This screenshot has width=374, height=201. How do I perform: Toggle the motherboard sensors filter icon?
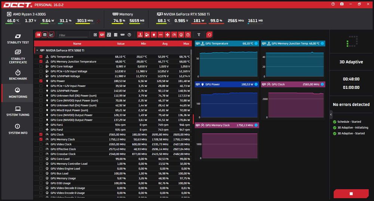(x=109, y=35)
